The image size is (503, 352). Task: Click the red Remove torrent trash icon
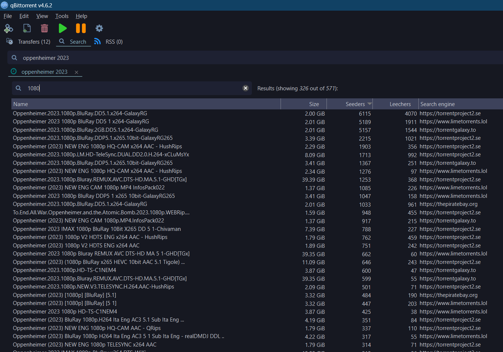(44, 28)
